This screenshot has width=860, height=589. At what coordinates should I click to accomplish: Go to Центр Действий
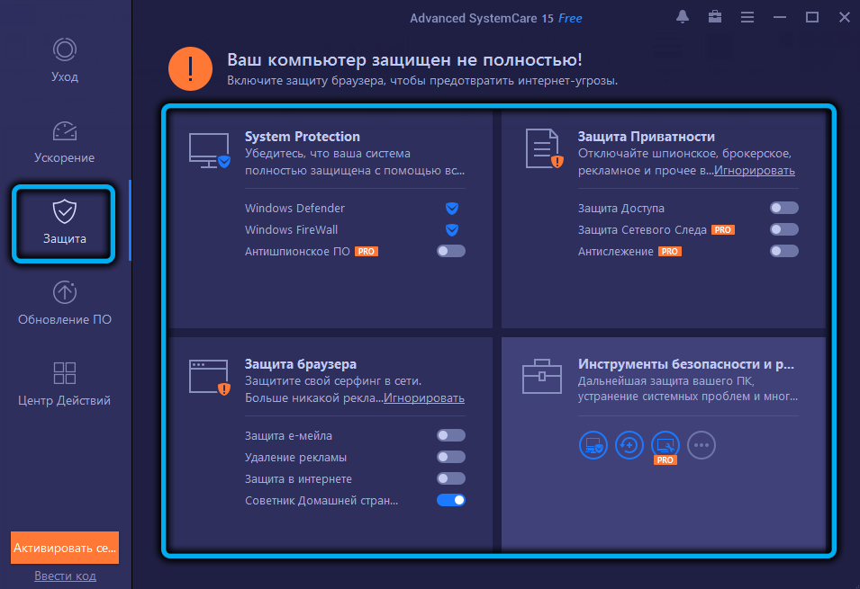point(65,385)
